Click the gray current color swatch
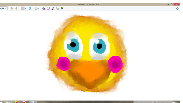The image size is (183, 103). point(23,8)
